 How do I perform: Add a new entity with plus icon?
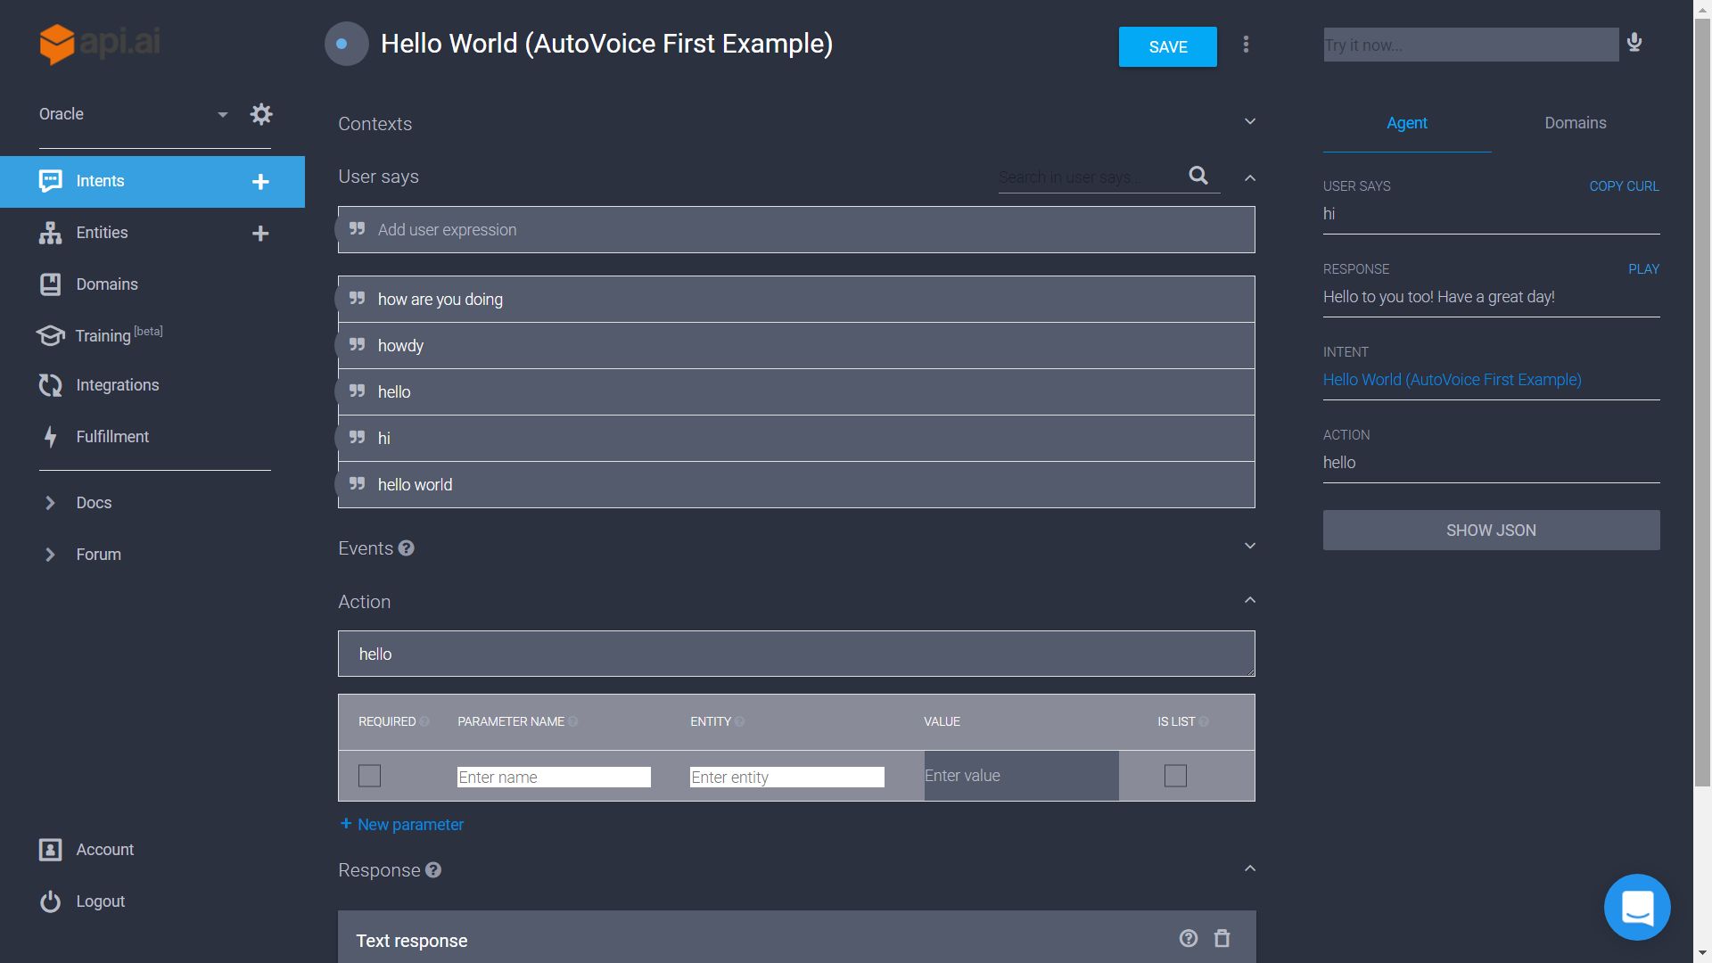[x=260, y=234]
